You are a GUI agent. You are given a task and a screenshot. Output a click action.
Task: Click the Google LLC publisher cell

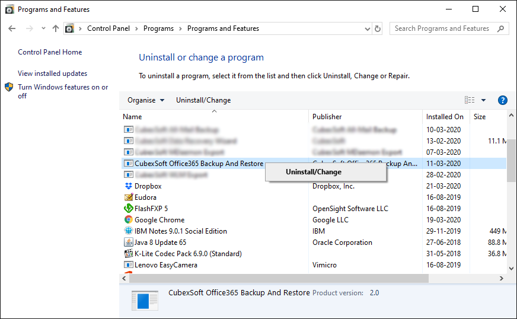330,220
